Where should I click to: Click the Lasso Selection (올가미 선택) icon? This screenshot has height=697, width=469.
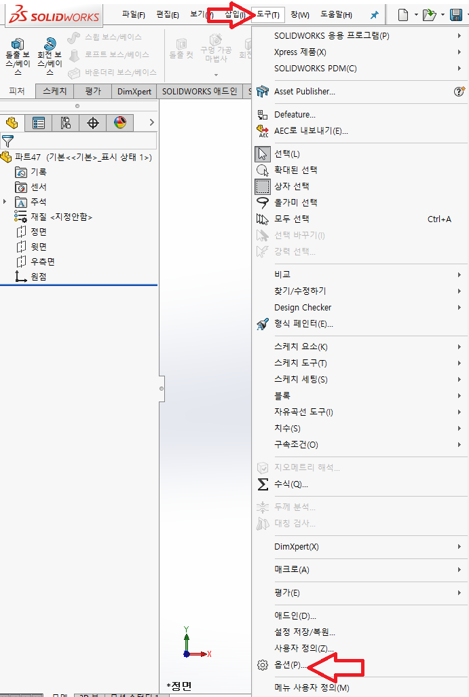(x=263, y=202)
